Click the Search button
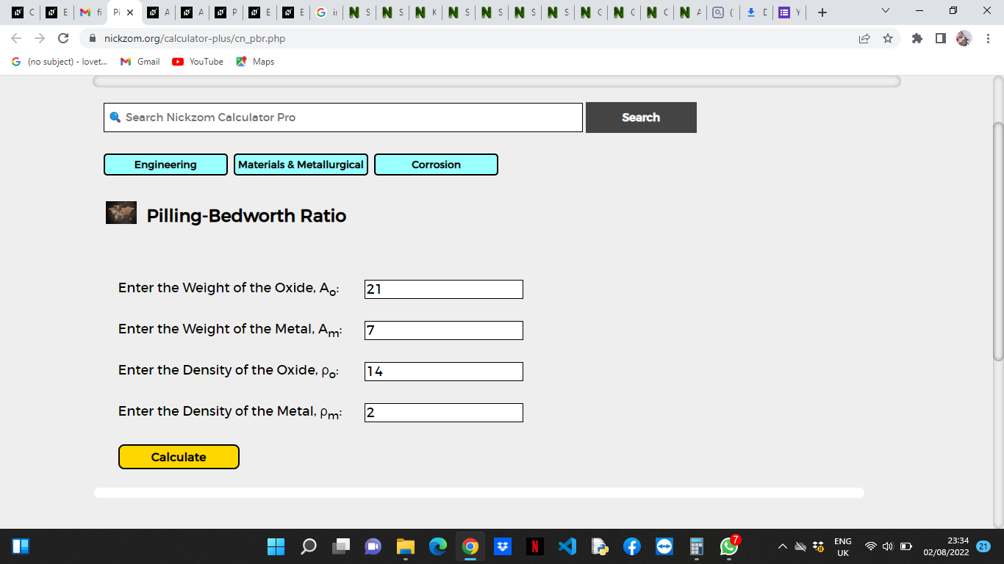The image size is (1004, 564). tap(641, 117)
